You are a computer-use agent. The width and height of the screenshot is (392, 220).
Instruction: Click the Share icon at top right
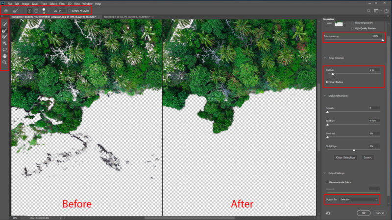pyautogui.click(x=386, y=11)
